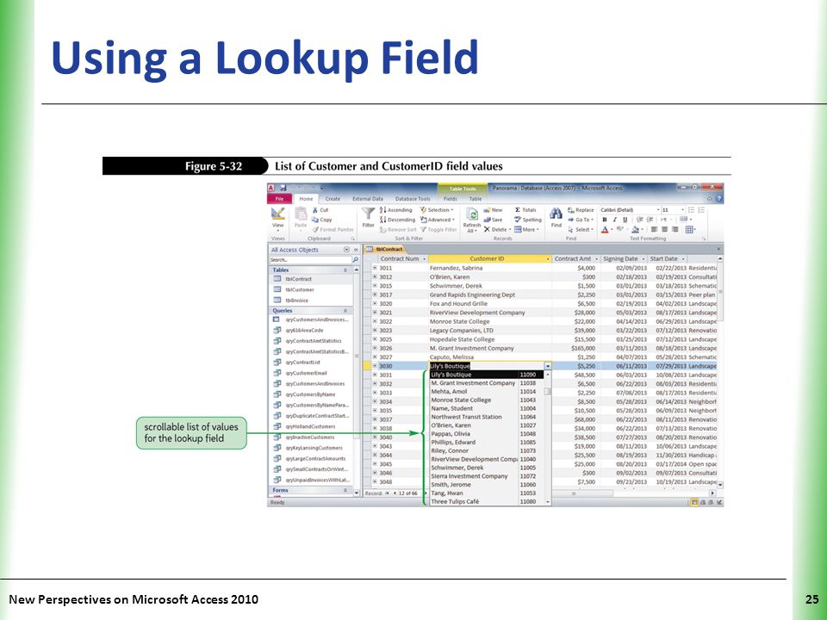Open the Font name Calibri dropdown
This screenshot has width=827, height=620.
[x=657, y=210]
